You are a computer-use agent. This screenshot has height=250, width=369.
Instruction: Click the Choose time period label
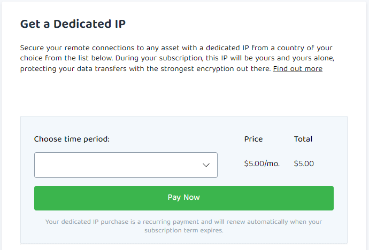tap(72, 139)
